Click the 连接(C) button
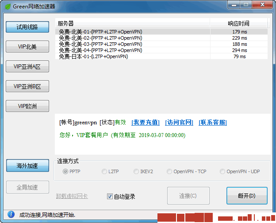The height and width of the screenshot is (223, 276). [188, 196]
